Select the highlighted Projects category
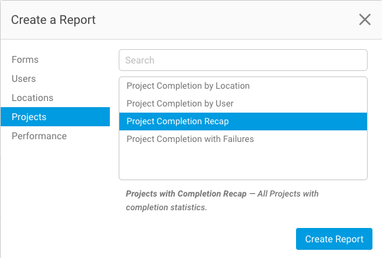The height and width of the screenshot is (258, 382). (55, 117)
